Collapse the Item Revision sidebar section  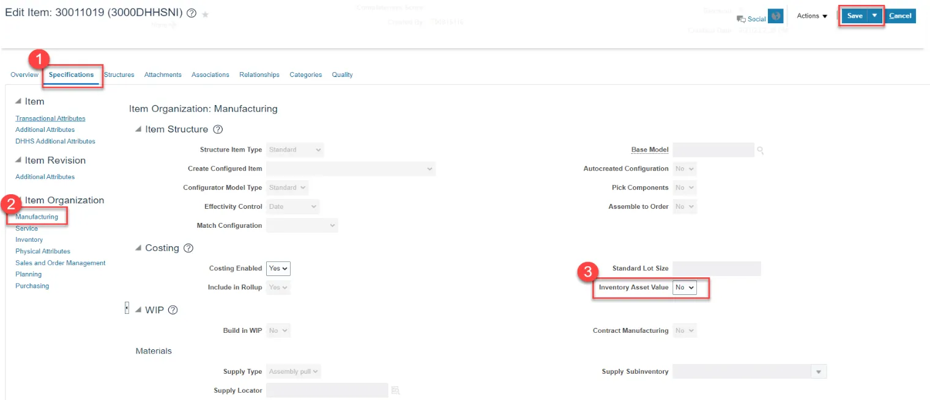18,160
